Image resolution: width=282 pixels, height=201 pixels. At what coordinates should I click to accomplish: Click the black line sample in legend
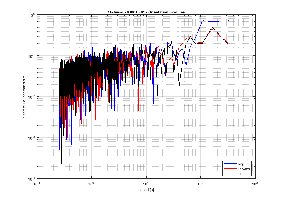[x=230, y=173]
